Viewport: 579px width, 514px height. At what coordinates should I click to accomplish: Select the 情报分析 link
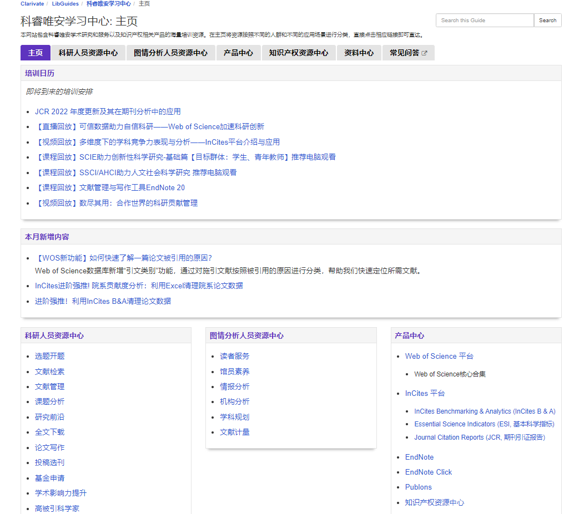pyautogui.click(x=234, y=386)
